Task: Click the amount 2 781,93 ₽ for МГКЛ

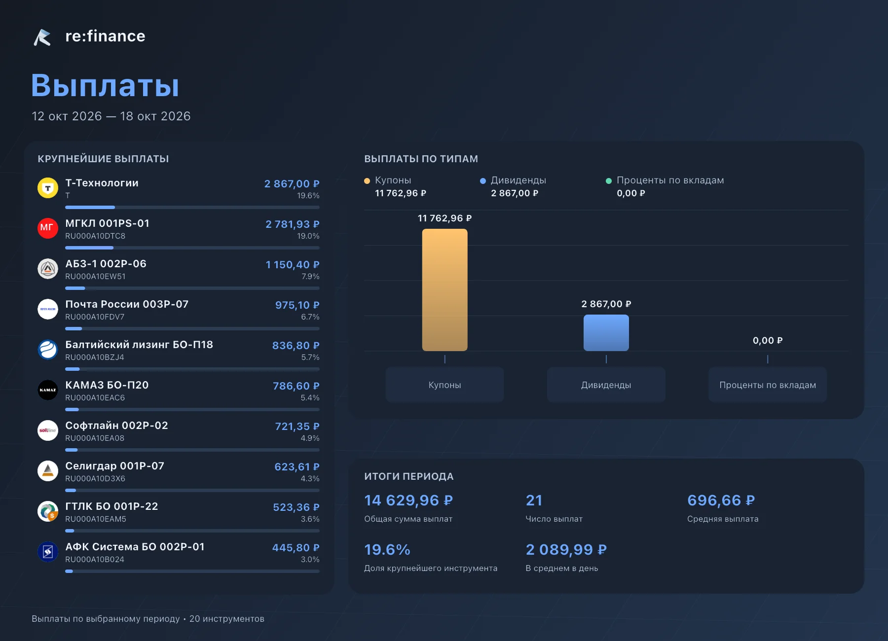Action: 293,224
